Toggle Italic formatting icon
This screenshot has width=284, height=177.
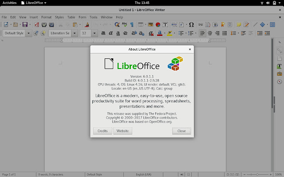(110, 33)
